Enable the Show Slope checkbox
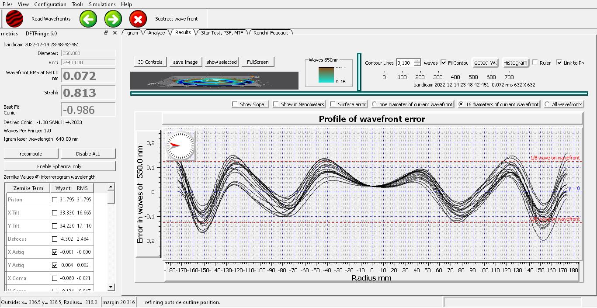The image size is (597, 308). [x=235, y=104]
